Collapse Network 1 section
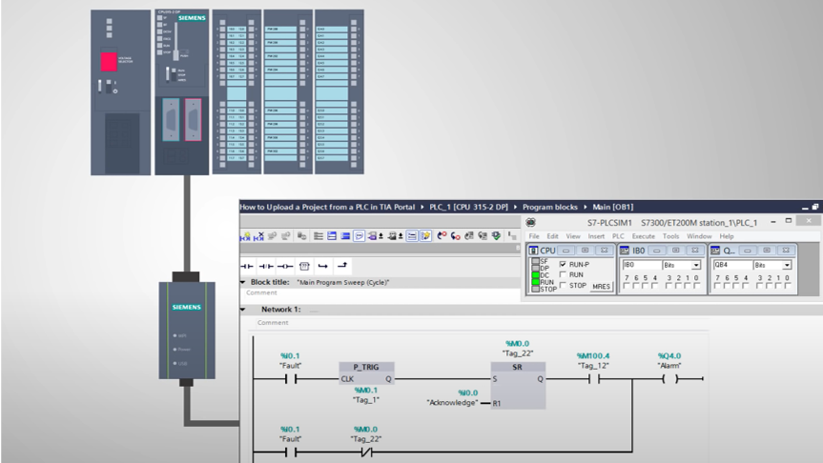Screen dimensions: 823x463 (243, 310)
